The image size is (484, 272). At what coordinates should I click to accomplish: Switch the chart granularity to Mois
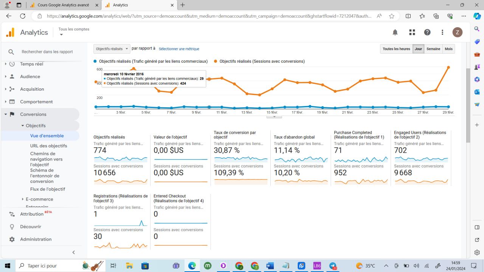pos(448,49)
